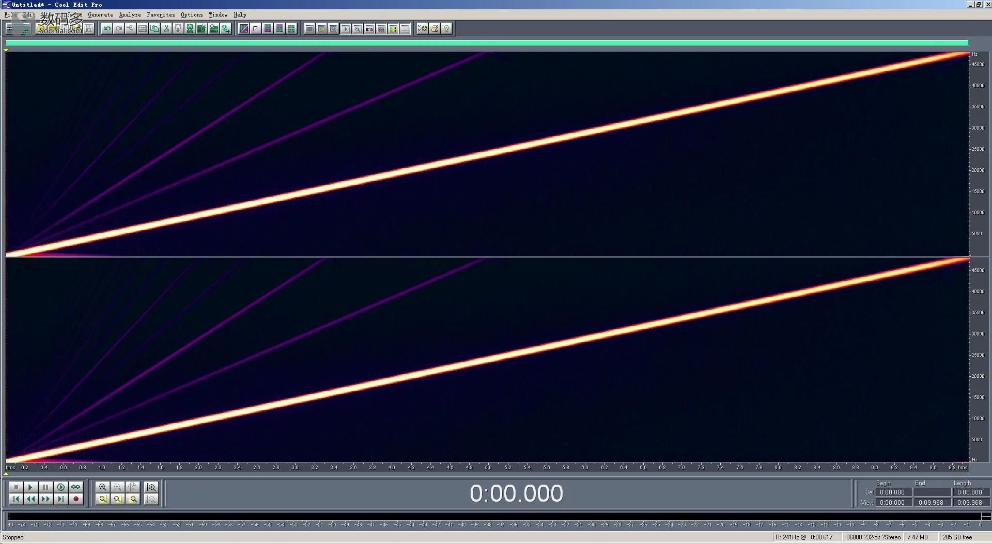The height and width of the screenshot is (544, 992).
Task: Toggle spectral/waveform view toolbar icon
Action: 244,28
